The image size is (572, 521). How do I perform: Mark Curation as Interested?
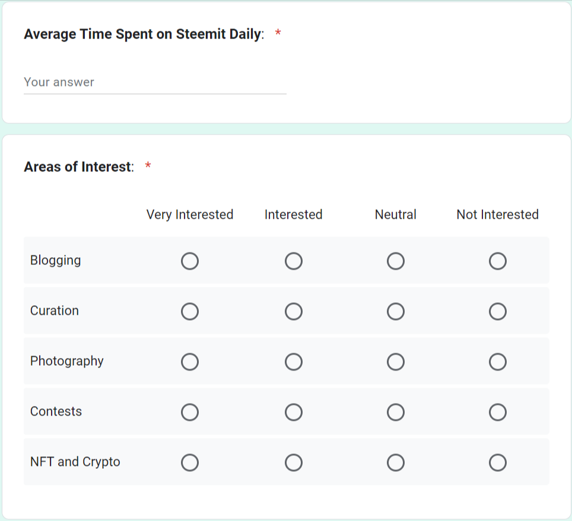tap(294, 311)
